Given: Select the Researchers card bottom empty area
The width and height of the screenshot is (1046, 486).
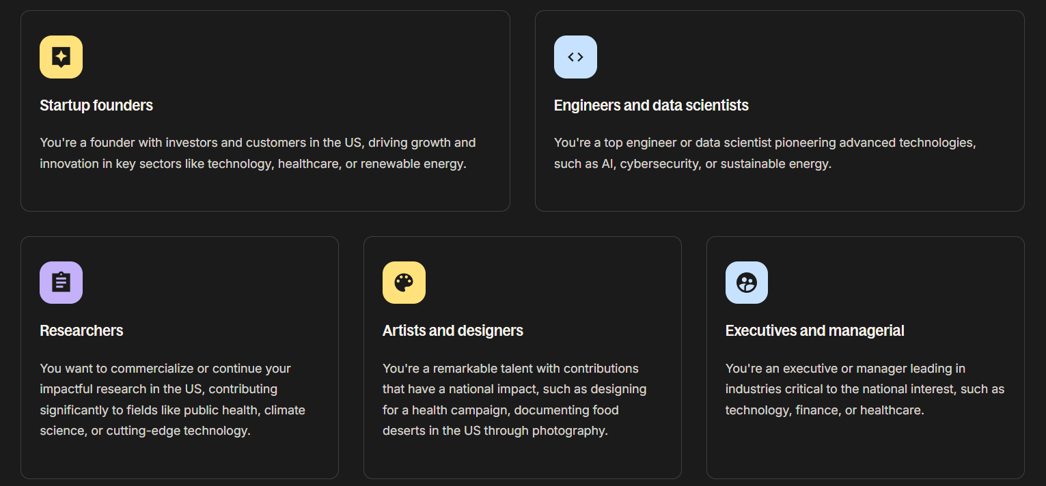Looking at the screenshot, I should click(179, 457).
